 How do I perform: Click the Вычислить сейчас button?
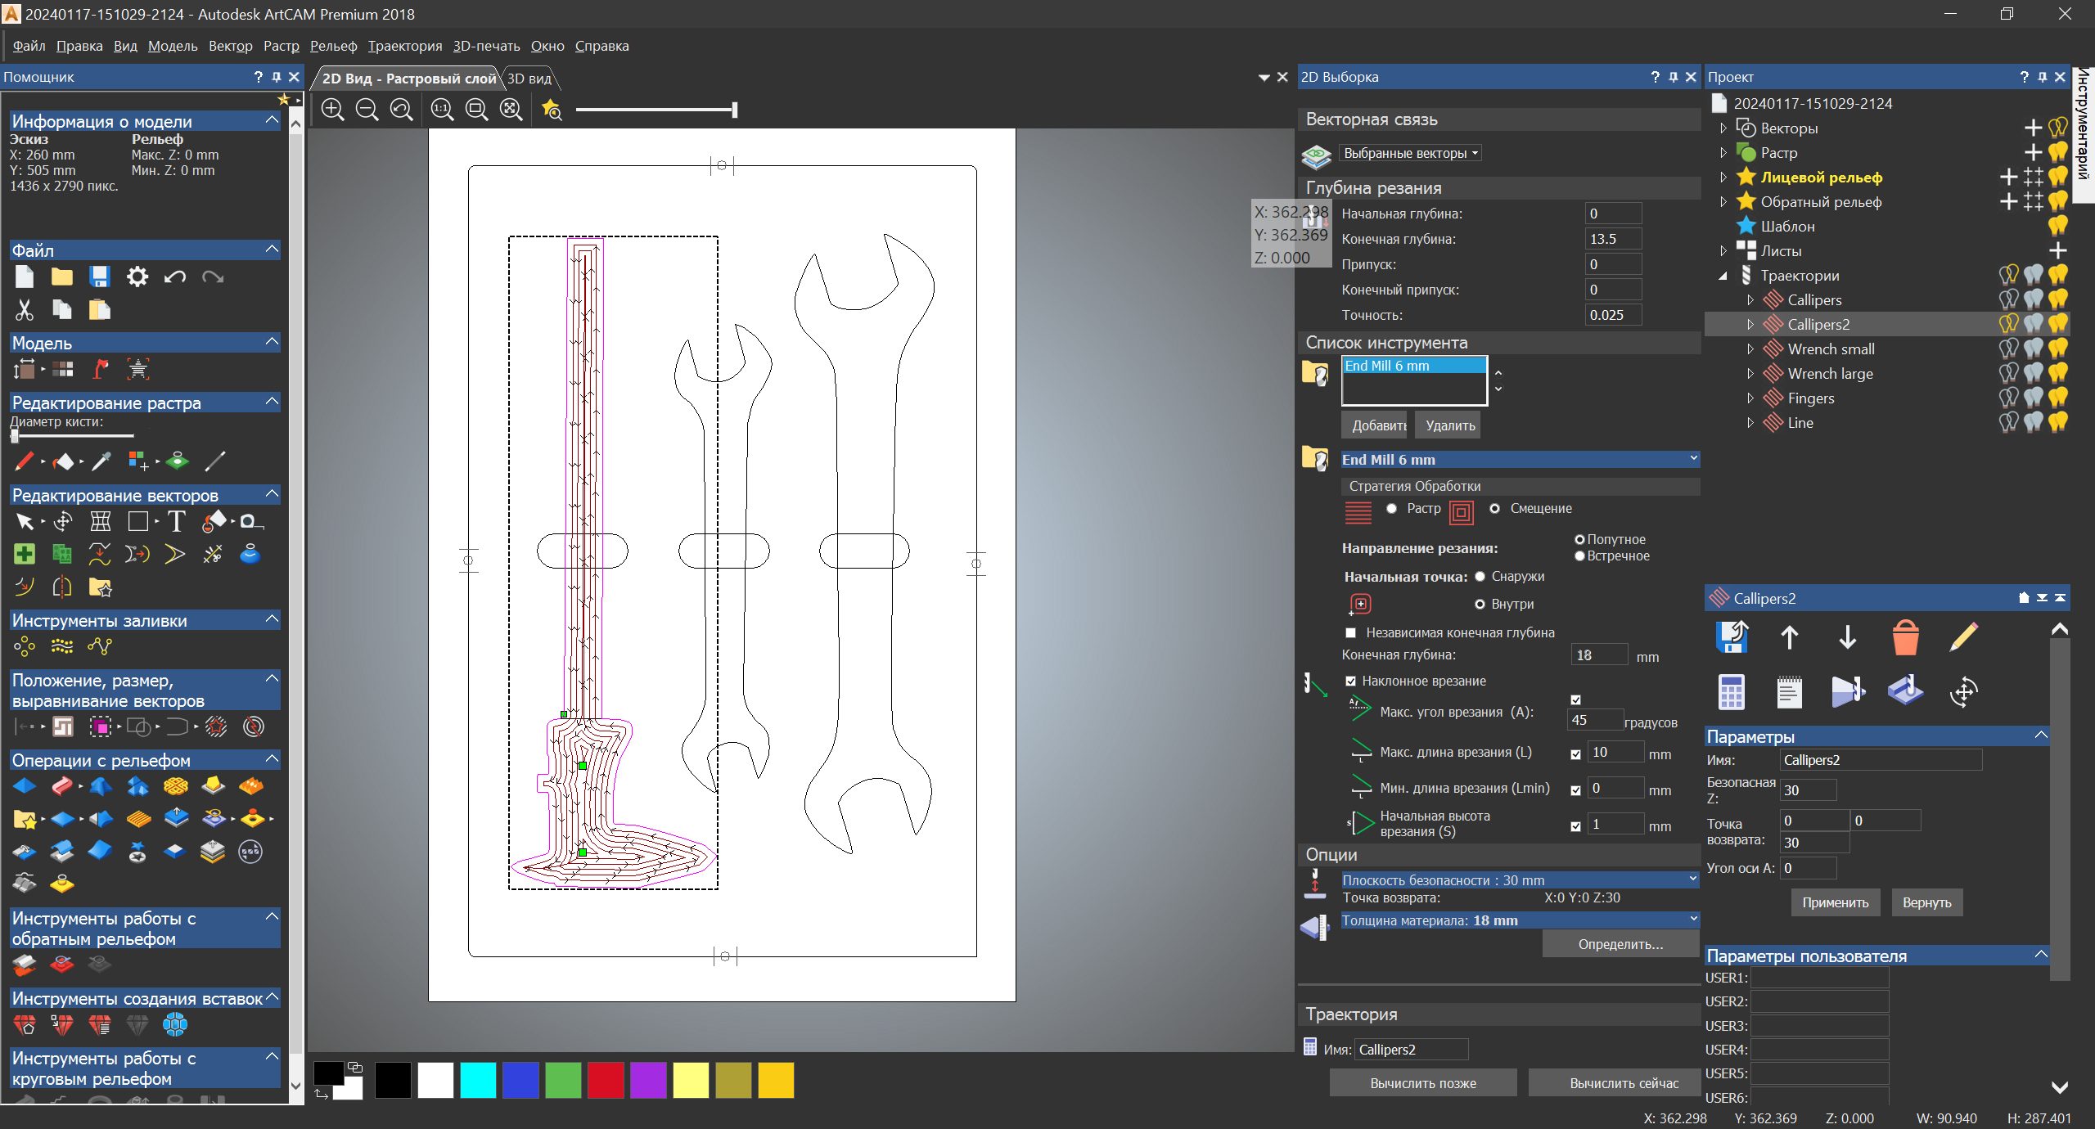tap(1624, 1083)
